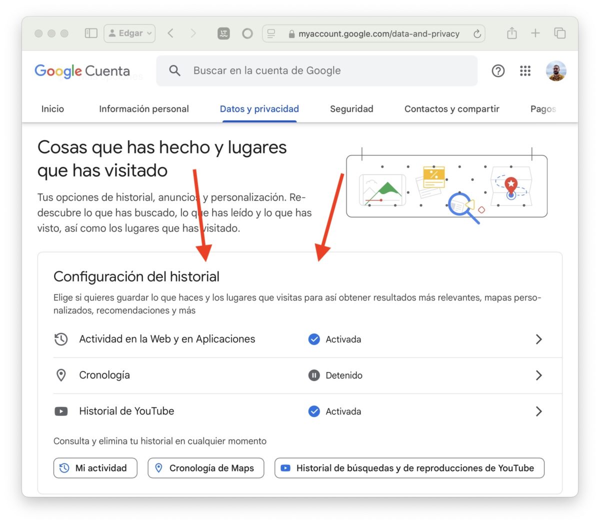Switch to the Información personal tab
Screen dimensions: 600x524
(x=144, y=109)
